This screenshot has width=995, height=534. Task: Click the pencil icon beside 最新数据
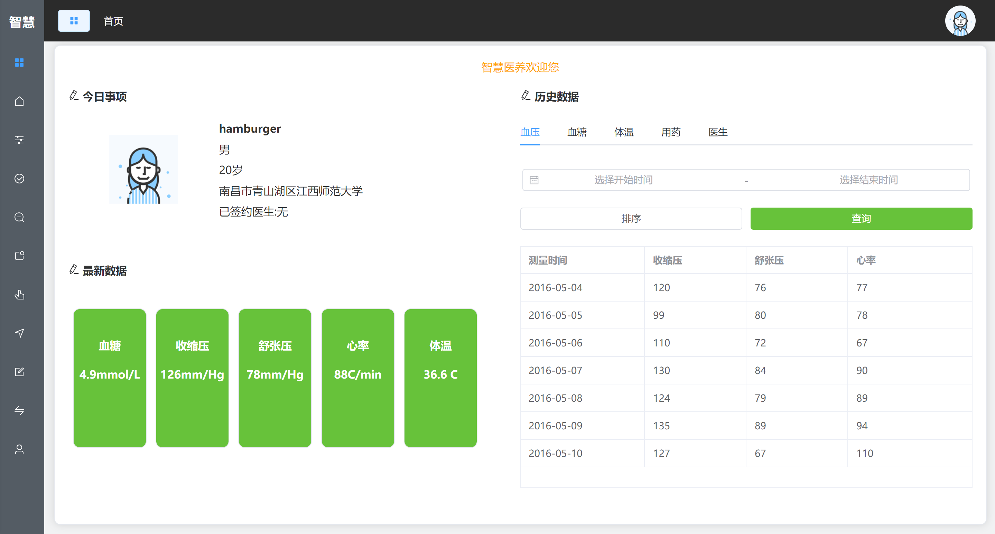[x=74, y=270]
